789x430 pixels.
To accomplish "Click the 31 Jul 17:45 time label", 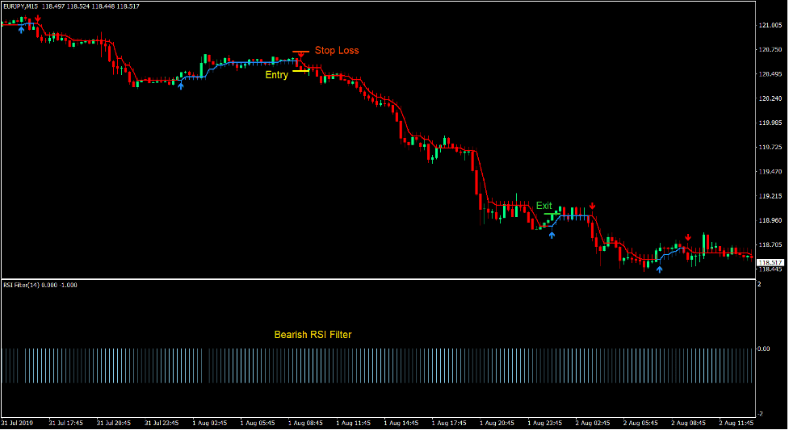I will (66, 423).
